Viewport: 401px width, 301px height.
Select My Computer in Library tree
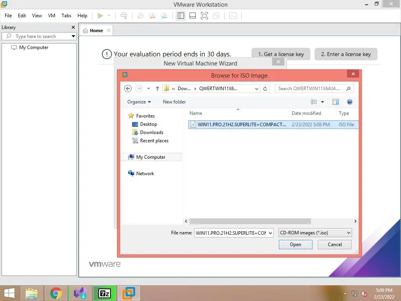(34, 47)
